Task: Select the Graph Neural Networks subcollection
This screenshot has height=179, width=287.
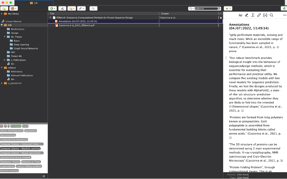Action: (26, 48)
